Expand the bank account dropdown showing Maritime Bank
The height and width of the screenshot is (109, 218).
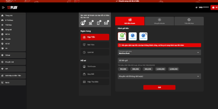(x=159, y=52)
